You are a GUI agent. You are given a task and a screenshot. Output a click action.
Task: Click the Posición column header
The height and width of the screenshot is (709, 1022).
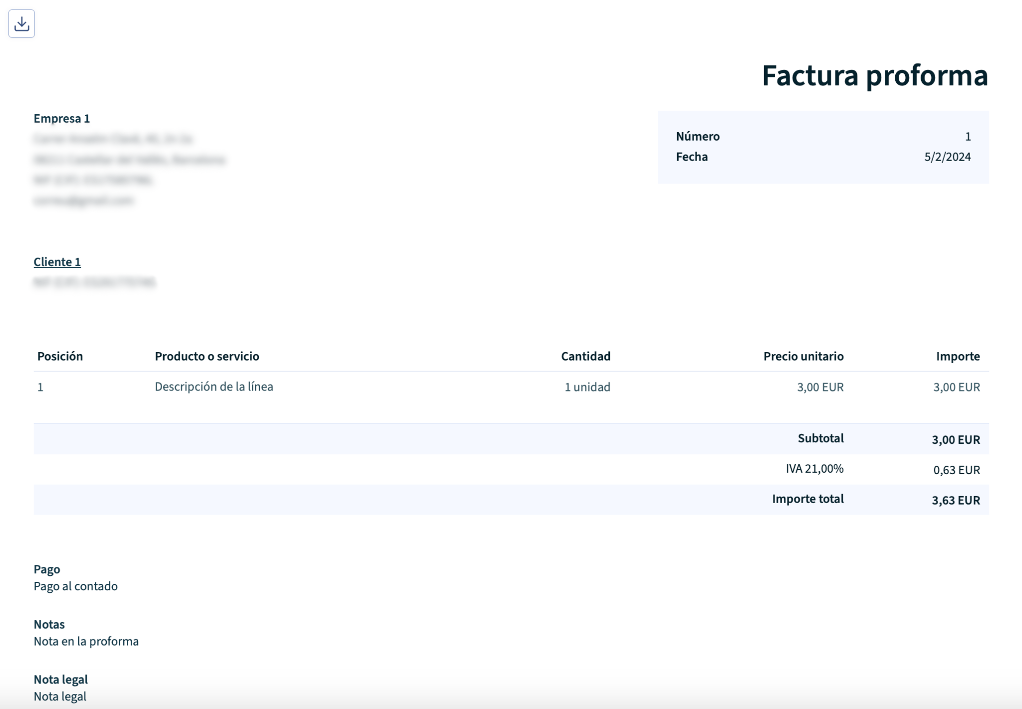pos(60,356)
